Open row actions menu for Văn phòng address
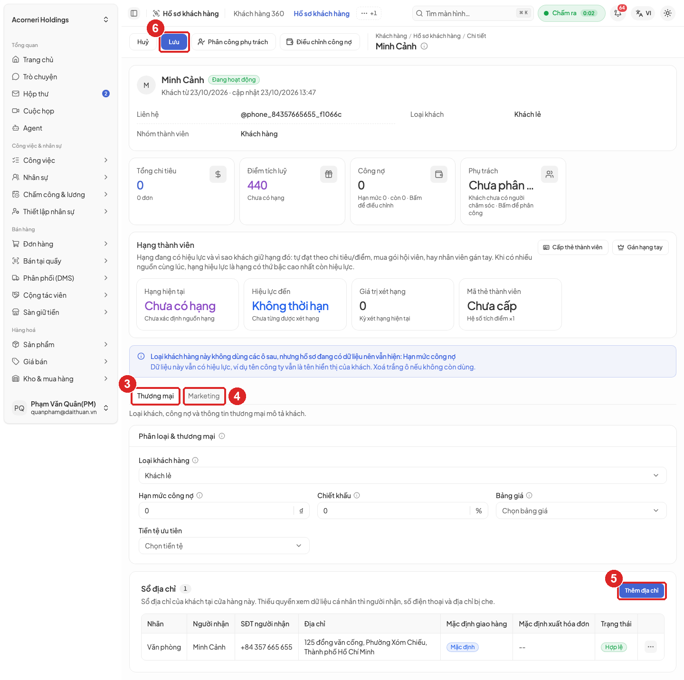The image size is (684, 680). [x=651, y=647]
